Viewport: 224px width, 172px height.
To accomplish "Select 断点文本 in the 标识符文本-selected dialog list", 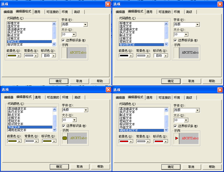I will (x=142, y=36).
